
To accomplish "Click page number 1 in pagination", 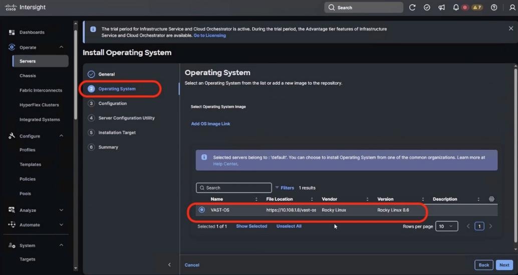I will pyautogui.click(x=479, y=226).
